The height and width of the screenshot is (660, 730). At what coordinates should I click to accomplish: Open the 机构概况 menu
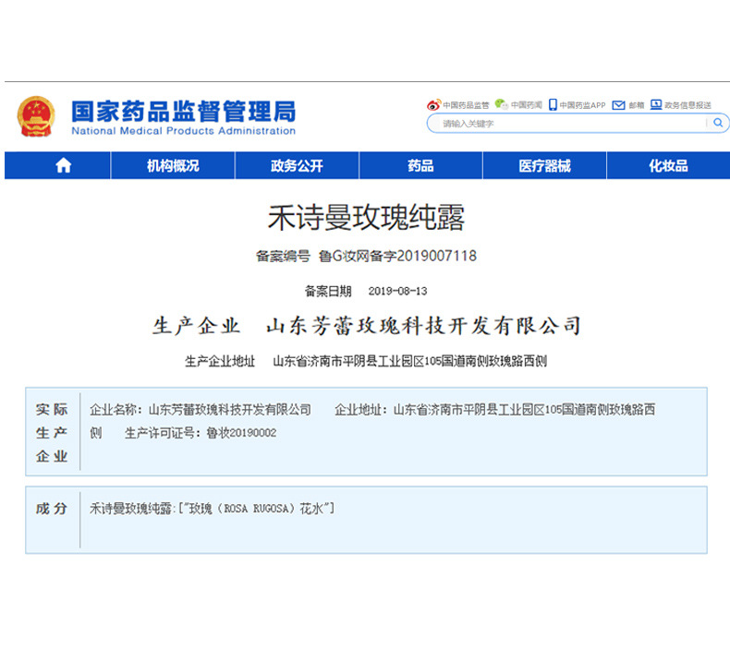point(173,165)
